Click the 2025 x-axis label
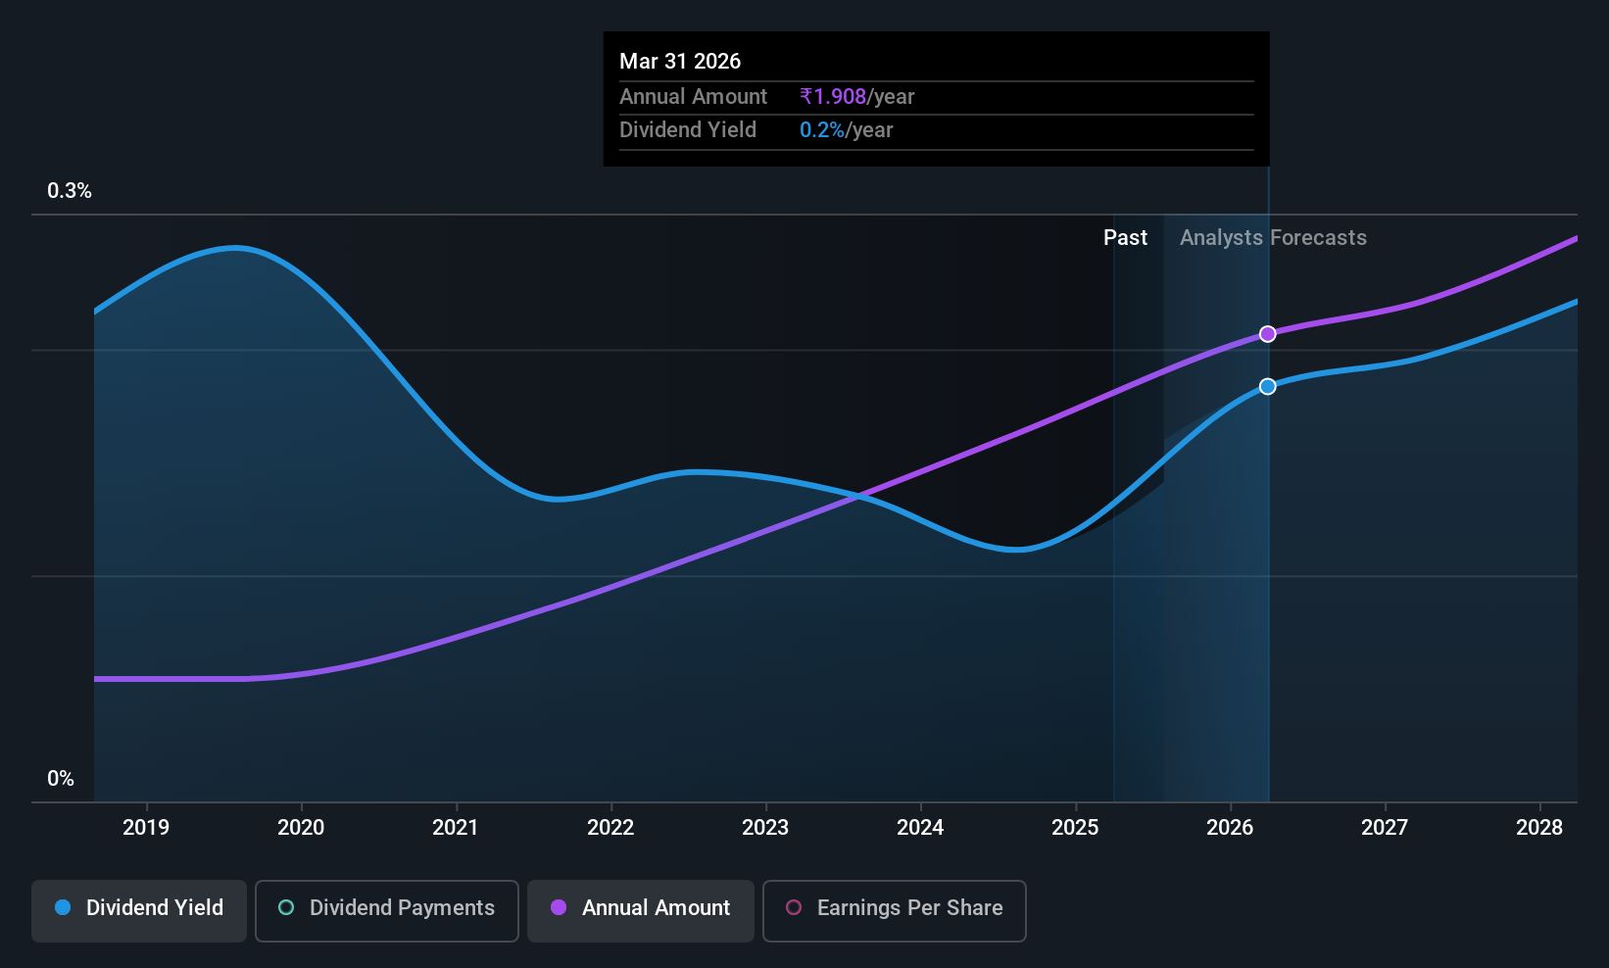Viewport: 1609px width, 968px height. (x=1075, y=828)
